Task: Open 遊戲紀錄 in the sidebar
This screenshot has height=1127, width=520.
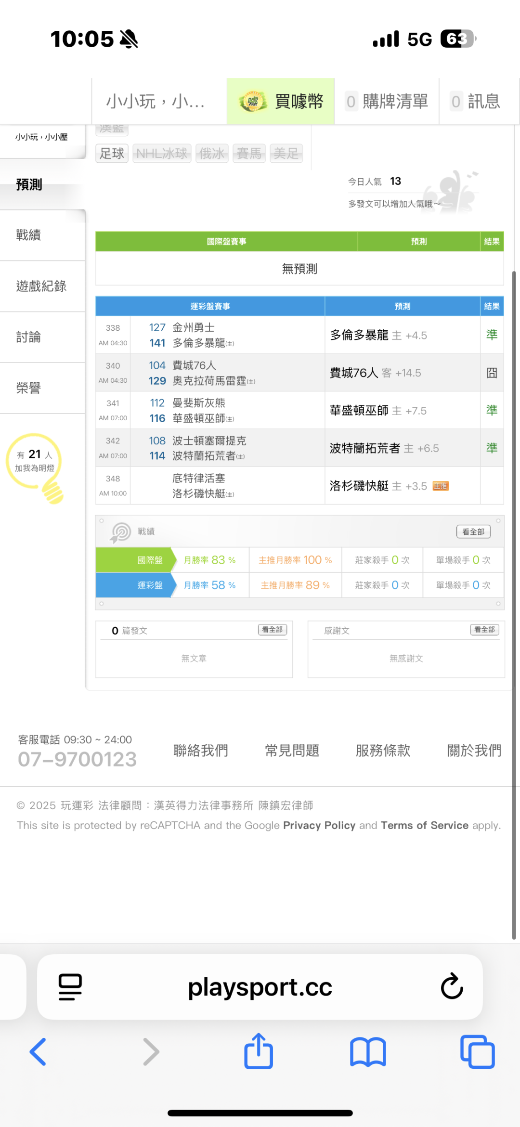Action: coord(41,286)
